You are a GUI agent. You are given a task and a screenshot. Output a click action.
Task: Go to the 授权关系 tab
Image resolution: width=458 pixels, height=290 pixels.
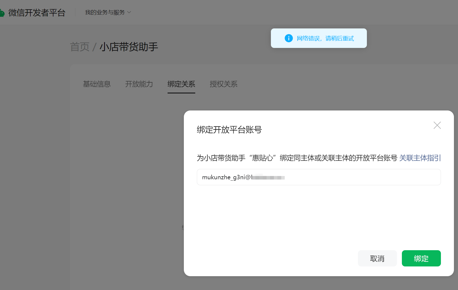tap(224, 84)
